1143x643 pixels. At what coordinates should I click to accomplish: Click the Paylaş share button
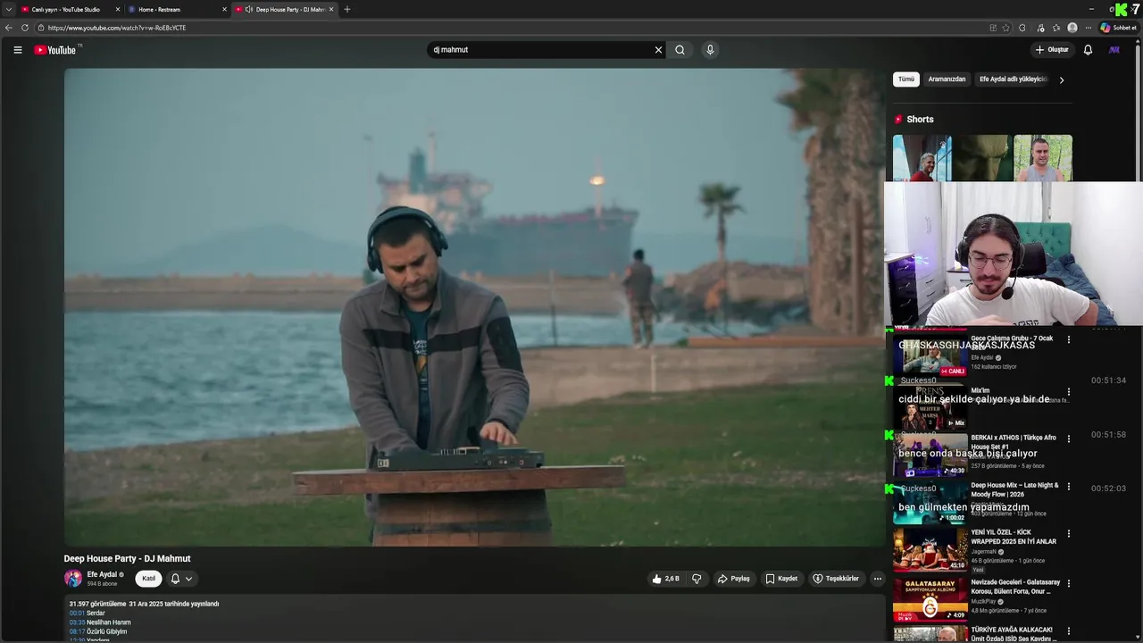pos(733,579)
